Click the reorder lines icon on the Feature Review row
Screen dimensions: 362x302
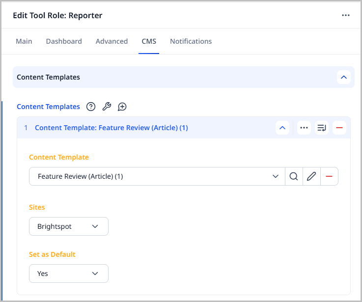[x=322, y=128]
